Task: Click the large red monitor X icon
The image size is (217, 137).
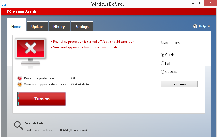Action: 31,51
